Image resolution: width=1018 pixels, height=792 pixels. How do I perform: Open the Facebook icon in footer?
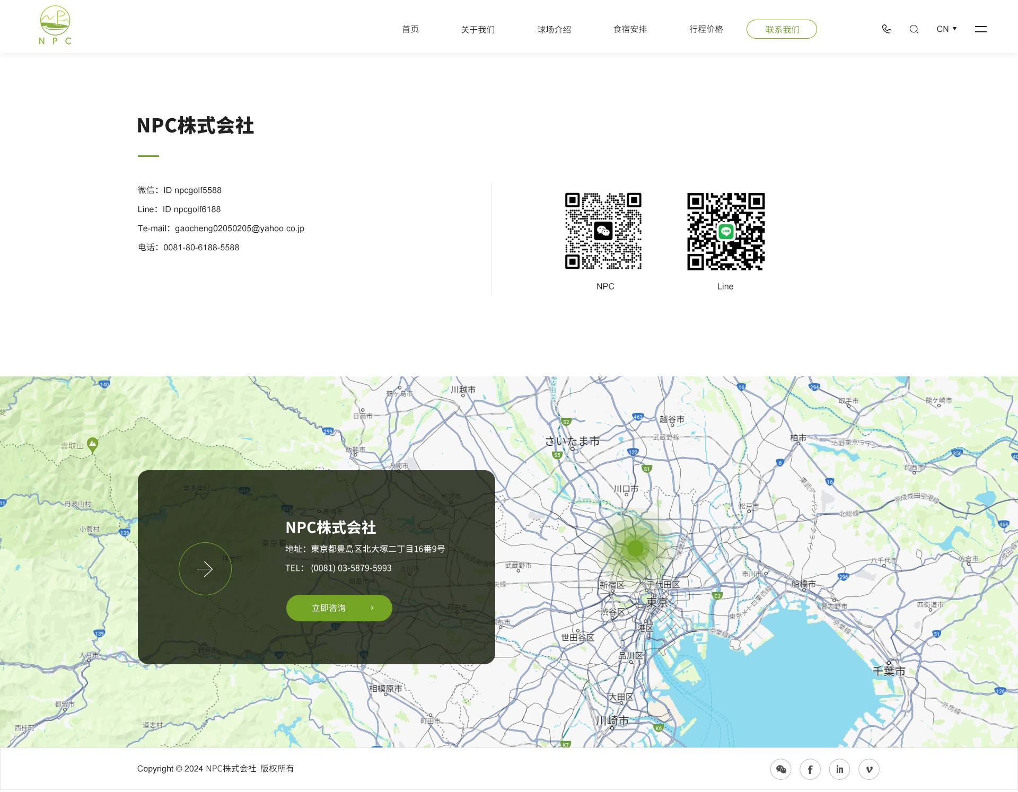810,769
